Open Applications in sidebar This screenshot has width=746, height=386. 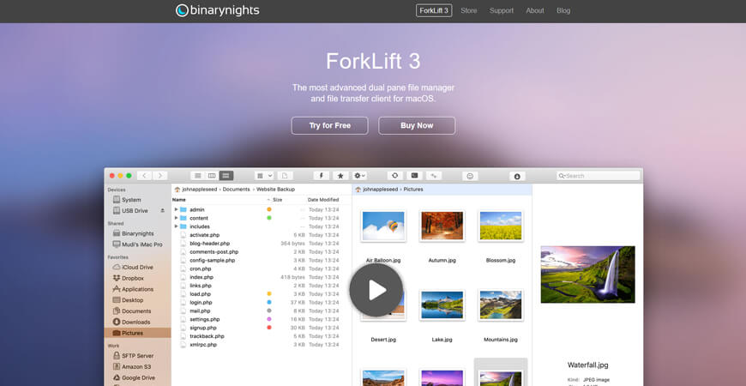coord(137,289)
